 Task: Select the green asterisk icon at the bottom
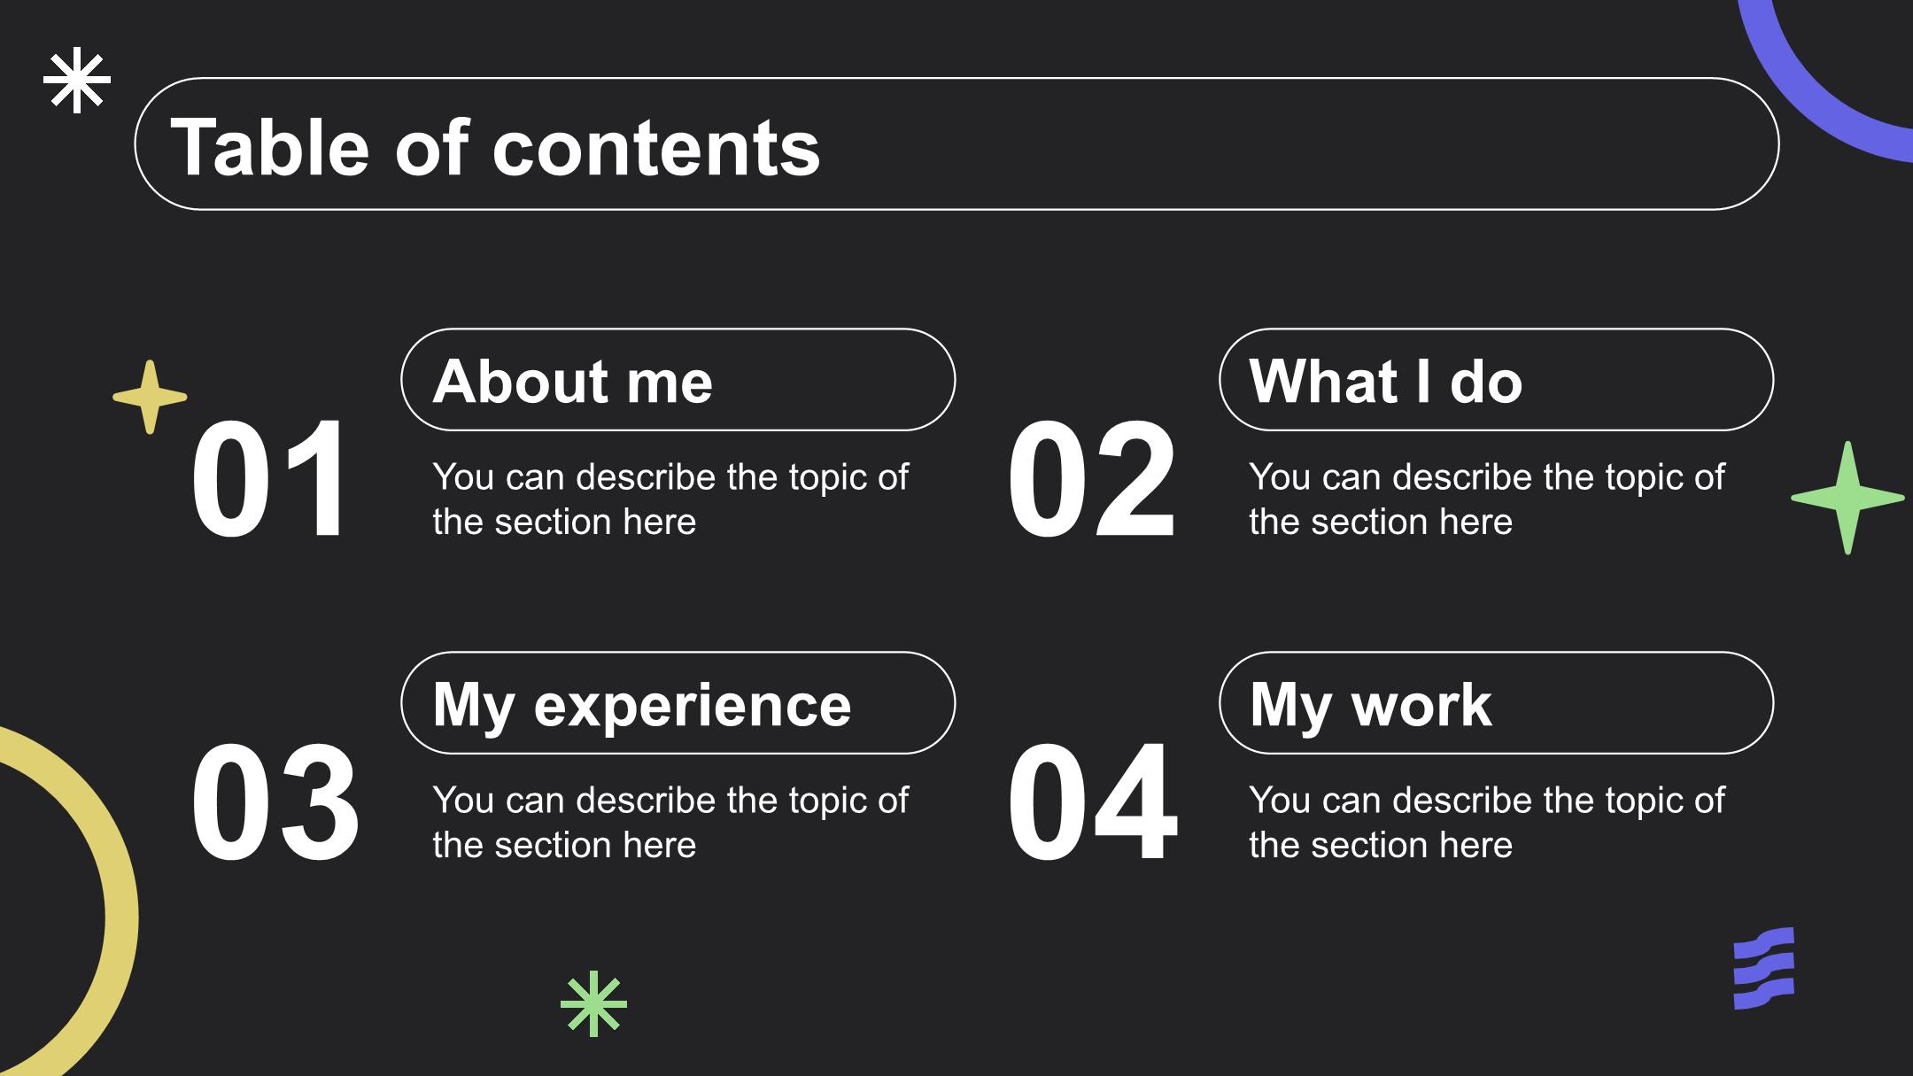[x=593, y=1003]
